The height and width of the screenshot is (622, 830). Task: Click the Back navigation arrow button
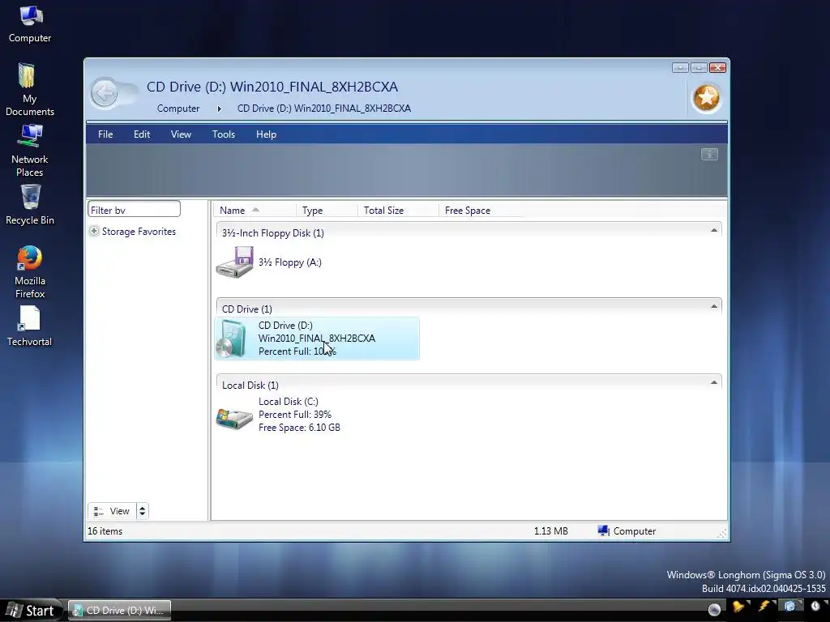tap(105, 94)
